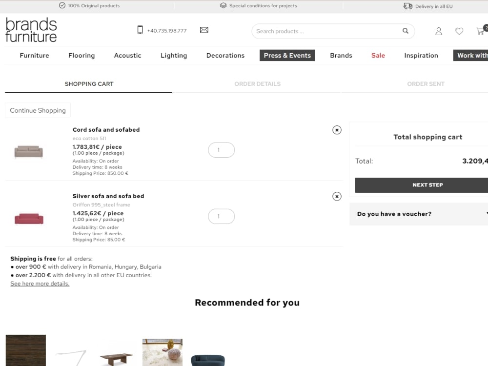Select the Shopping Cart step tab
The image size is (488, 366).
[89, 84]
